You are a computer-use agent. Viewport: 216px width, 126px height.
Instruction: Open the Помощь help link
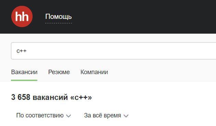[59, 16]
